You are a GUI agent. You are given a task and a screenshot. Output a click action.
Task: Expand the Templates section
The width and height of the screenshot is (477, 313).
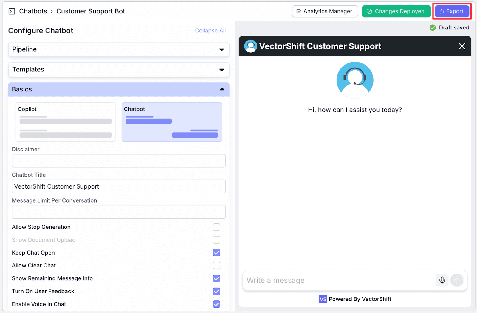pyautogui.click(x=119, y=70)
